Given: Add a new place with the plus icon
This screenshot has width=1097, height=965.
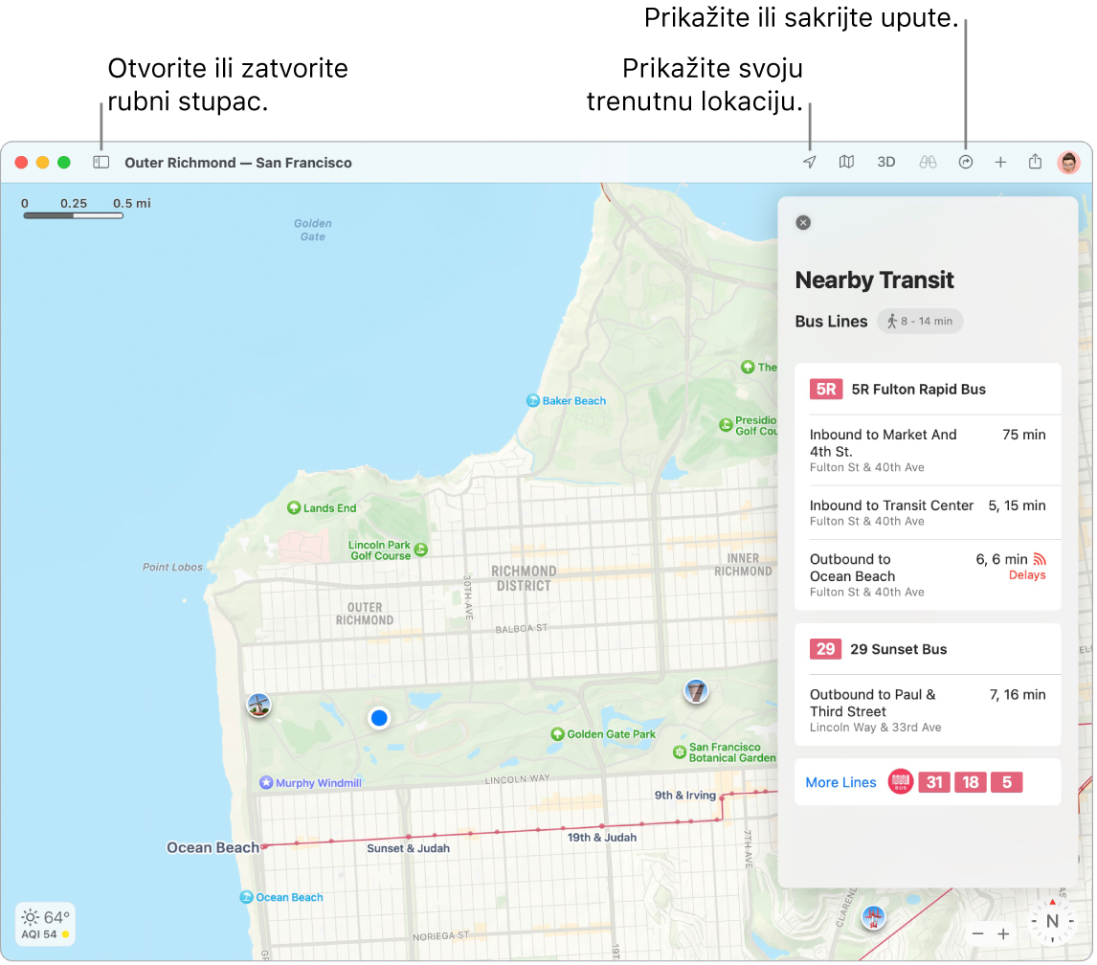Looking at the screenshot, I should [1000, 162].
